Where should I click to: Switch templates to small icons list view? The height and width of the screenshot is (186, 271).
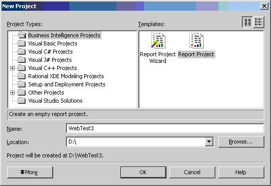259,22
